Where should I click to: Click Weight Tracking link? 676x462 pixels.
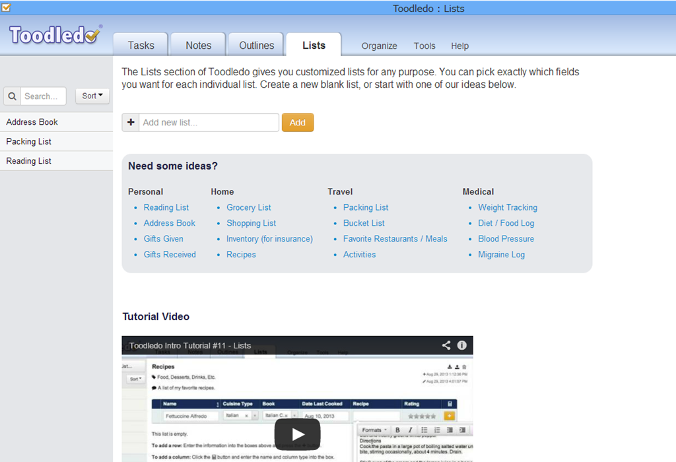[x=508, y=207]
